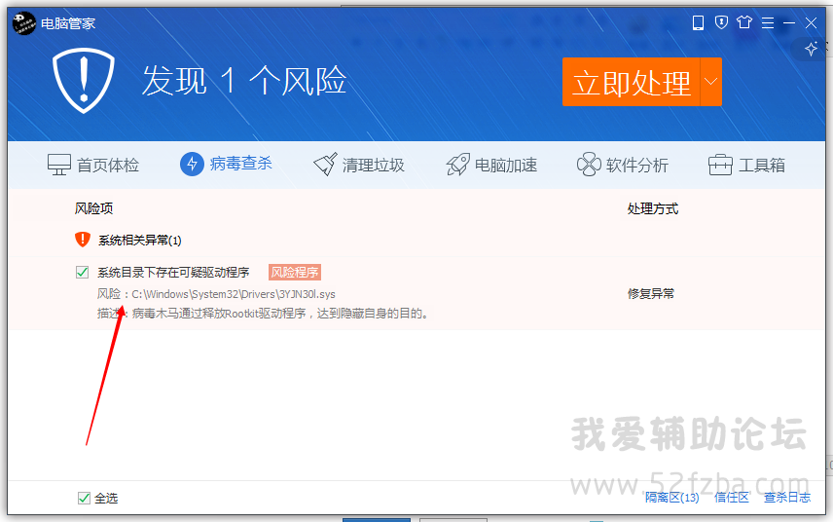Click the 电脑管家 logo avatar
The height and width of the screenshot is (522, 833).
24,22
